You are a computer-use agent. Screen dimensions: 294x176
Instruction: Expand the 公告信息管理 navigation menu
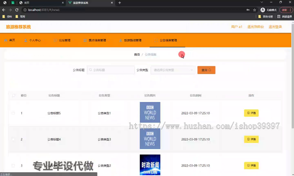click(x=168, y=40)
